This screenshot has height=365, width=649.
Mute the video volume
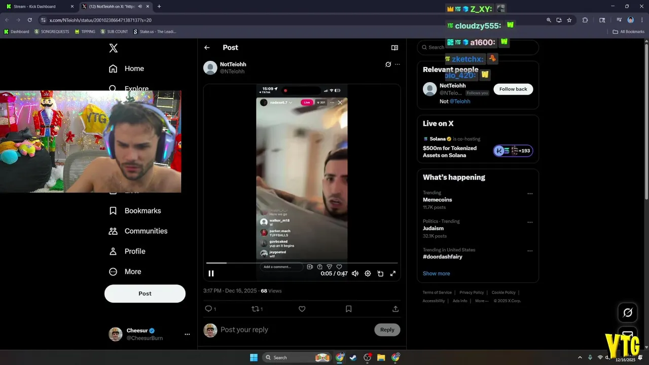[x=355, y=274]
